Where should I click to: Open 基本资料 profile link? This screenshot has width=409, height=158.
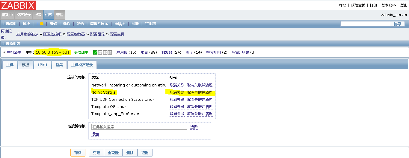389,5
